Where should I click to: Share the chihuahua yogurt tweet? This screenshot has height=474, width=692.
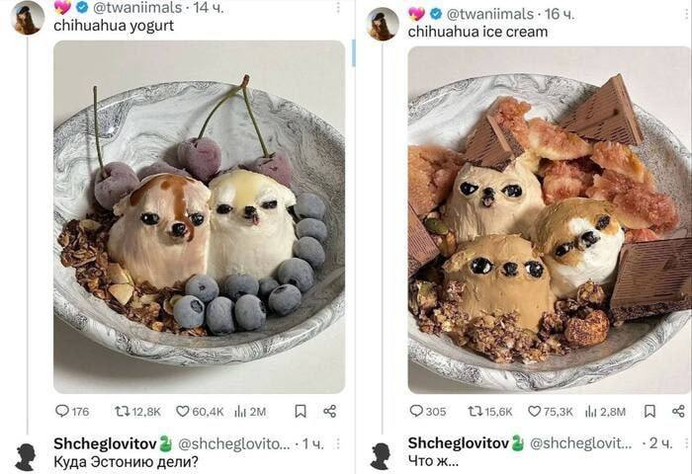(x=329, y=412)
